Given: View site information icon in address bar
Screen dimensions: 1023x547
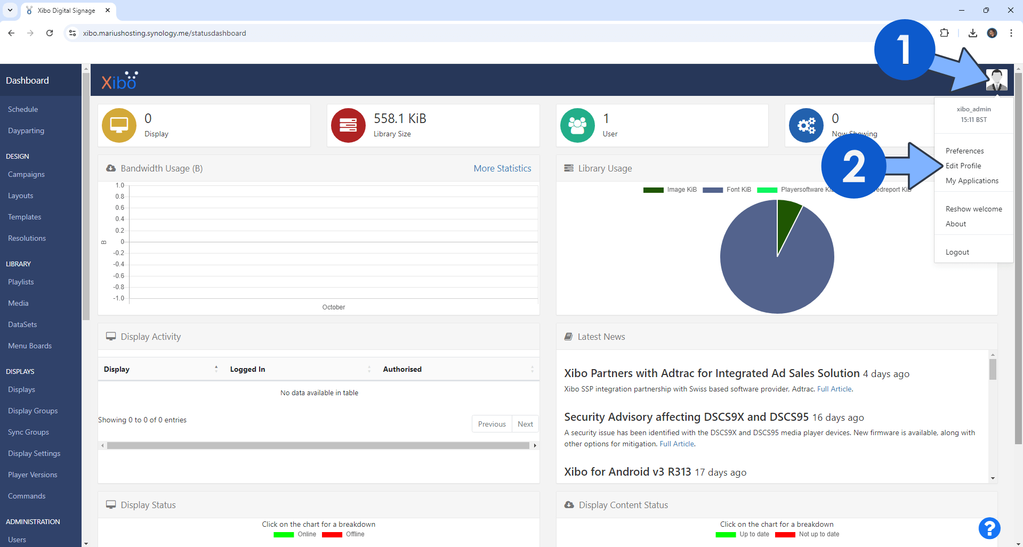Looking at the screenshot, I should pyautogui.click(x=73, y=33).
